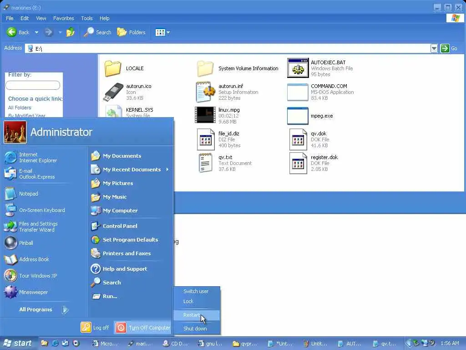Select the AUTOEXEC.BAT file icon
This screenshot has width=466, height=350.
(x=298, y=68)
